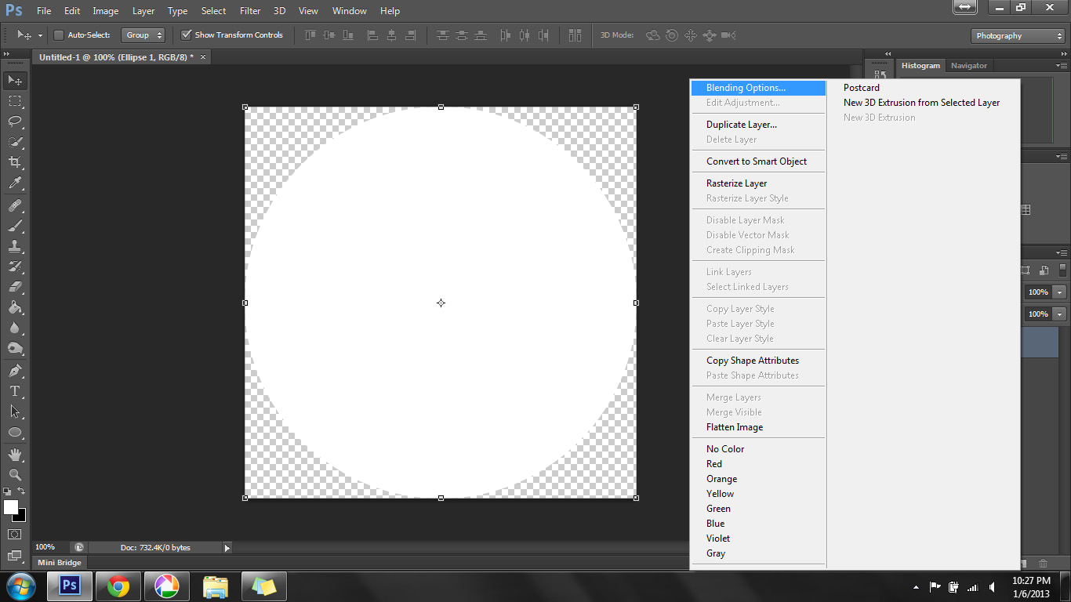This screenshot has height=602, width=1071.
Task: Select the Blur tool
Action: (15, 328)
